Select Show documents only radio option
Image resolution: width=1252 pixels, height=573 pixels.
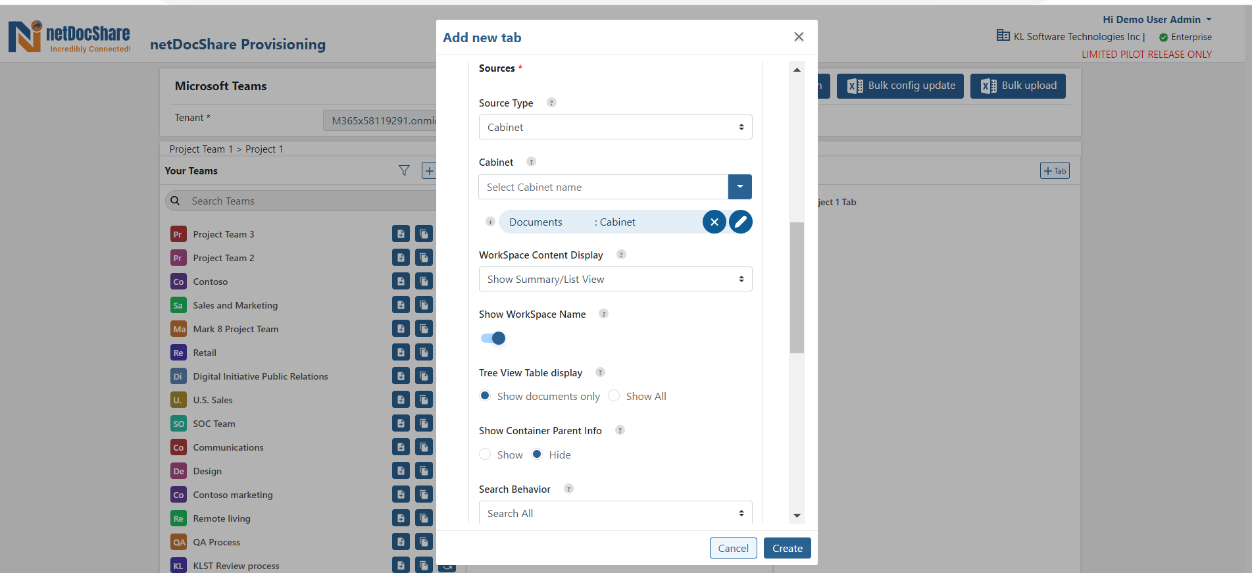click(x=485, y=395)
